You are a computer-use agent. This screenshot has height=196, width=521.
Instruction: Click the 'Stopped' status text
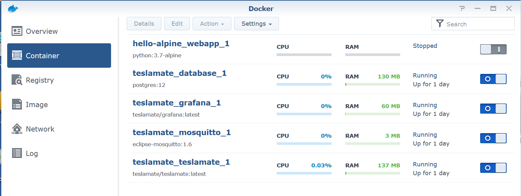[425, 46]
